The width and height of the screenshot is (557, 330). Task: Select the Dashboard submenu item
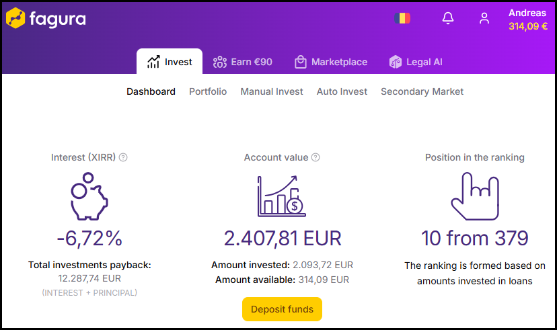(151, 91)
